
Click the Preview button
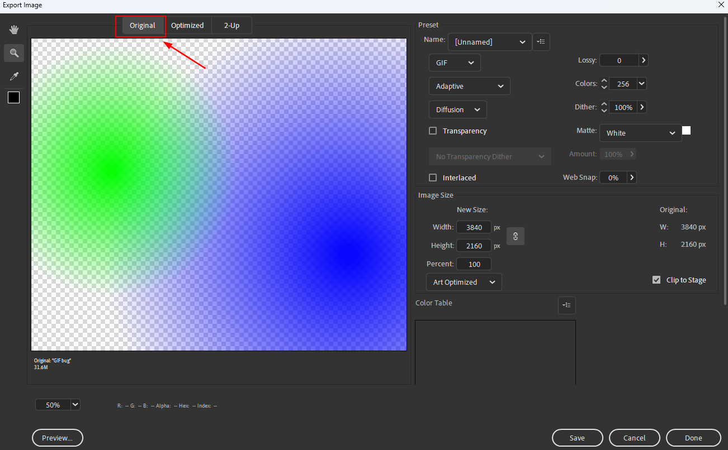[x=57, y=438]
